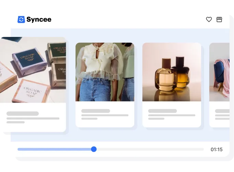Select the organic soap product image

(33, 70)
